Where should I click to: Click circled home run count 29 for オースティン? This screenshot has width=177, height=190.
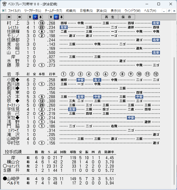coord(42,105)
